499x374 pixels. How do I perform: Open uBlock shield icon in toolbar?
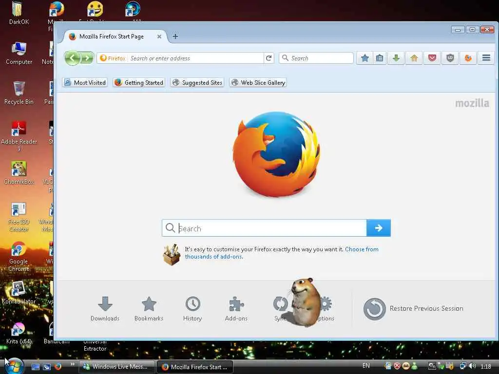450,58
